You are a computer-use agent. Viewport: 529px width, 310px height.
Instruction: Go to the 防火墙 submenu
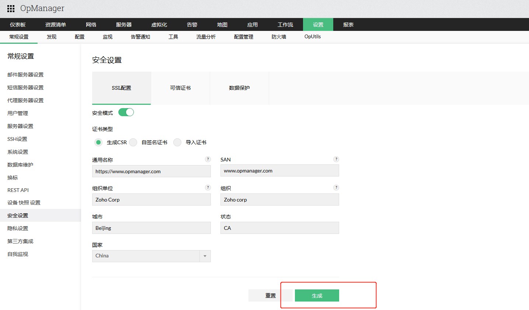pos(279,36)
